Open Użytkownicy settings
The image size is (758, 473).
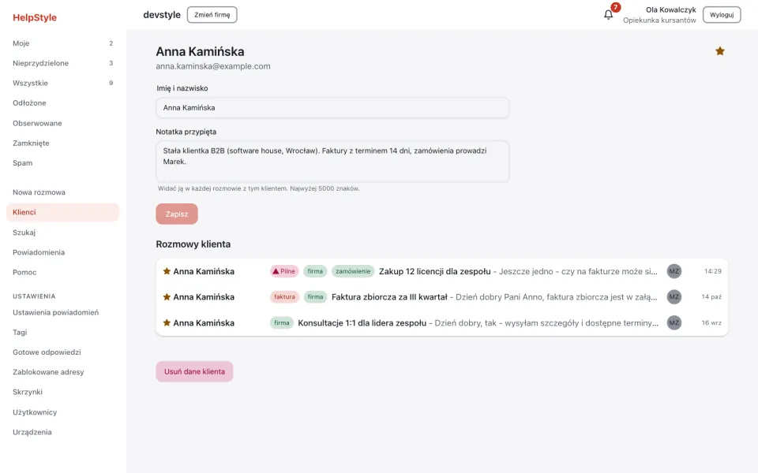tap(63, 412)
